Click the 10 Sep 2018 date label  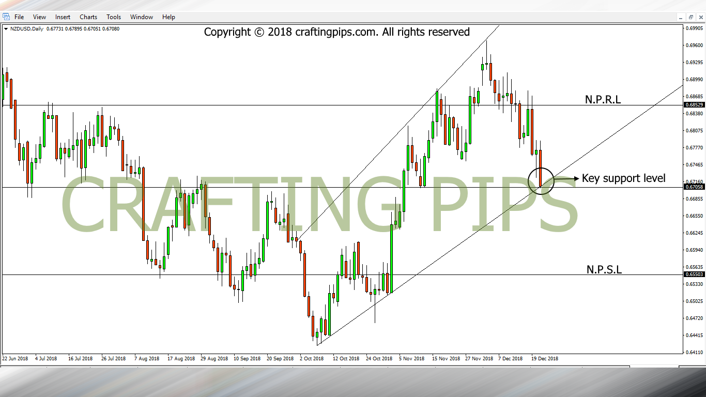(247, 358)
